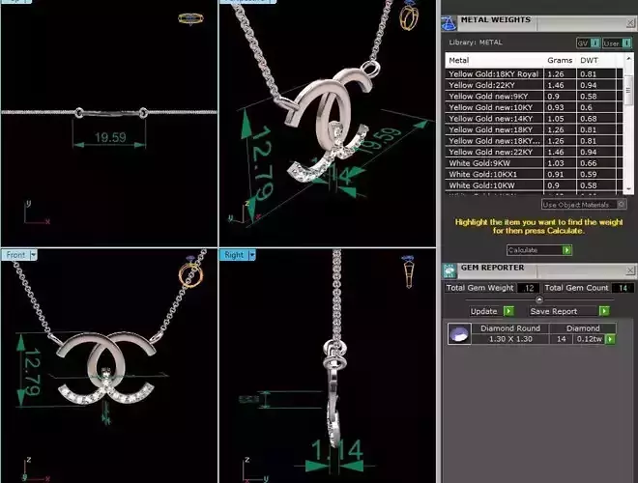Click the Metal Weights scale panel icon
Image resolution: width=638 pixels, height=483 pixels.
click(449, 23)
